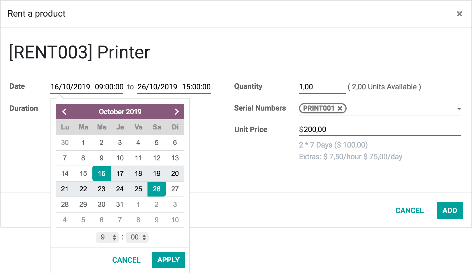Edit the Unit Price field

pyautogui.click(x=380, y=129)
